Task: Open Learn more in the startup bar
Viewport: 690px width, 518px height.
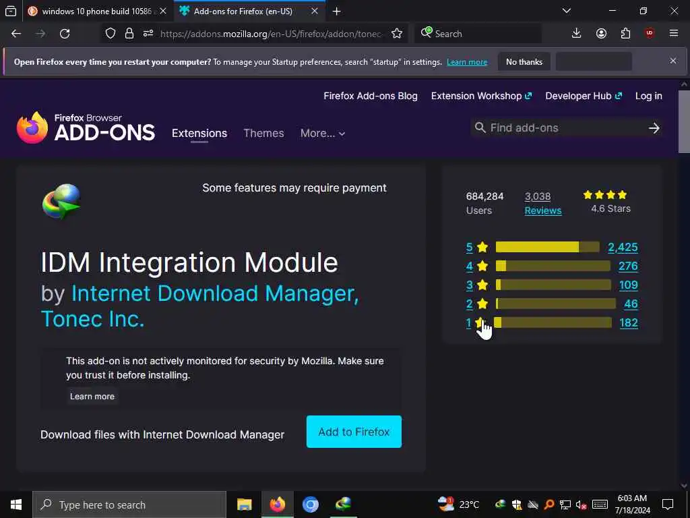Action: (x=467, y=62)
